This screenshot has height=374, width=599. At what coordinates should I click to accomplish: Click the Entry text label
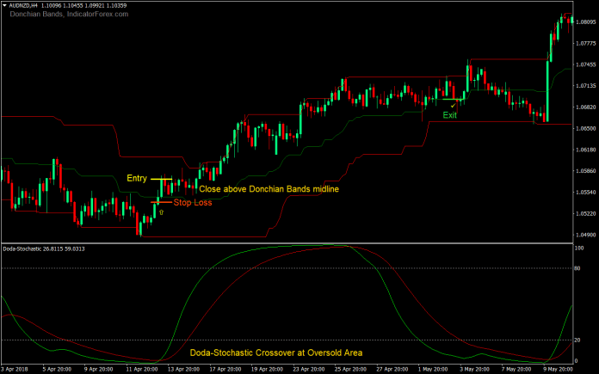[137, 178]
